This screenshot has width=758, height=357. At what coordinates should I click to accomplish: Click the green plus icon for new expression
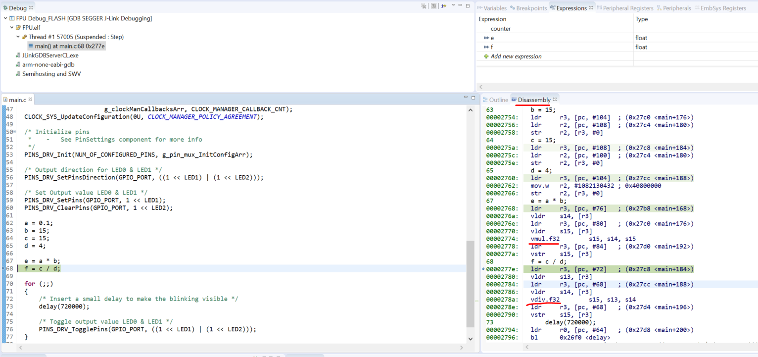[x=486, y=55]
